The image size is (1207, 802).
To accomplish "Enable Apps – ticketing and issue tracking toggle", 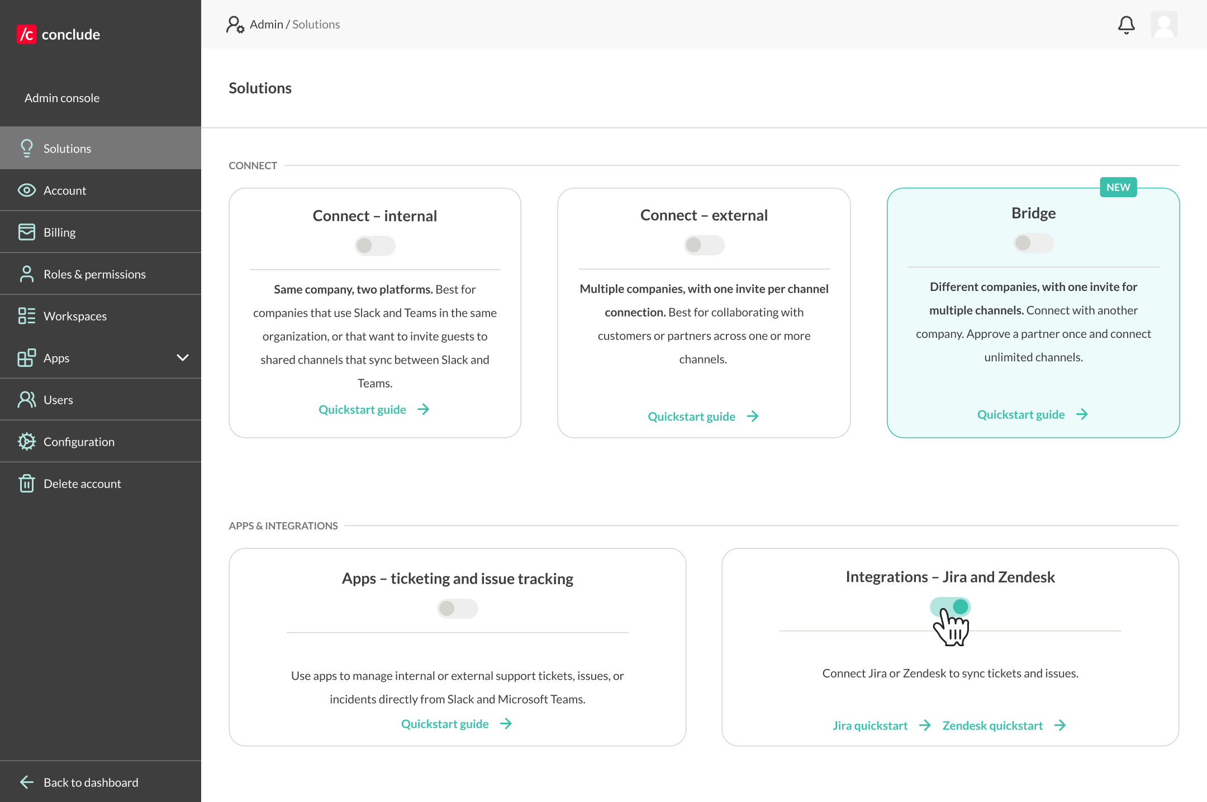I will [457, 608].
